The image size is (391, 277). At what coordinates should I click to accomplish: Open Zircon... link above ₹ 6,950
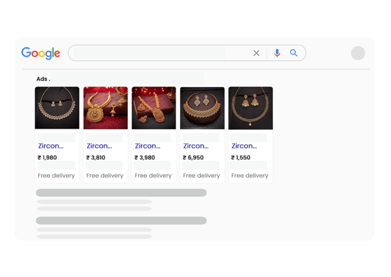pos(196,146)
